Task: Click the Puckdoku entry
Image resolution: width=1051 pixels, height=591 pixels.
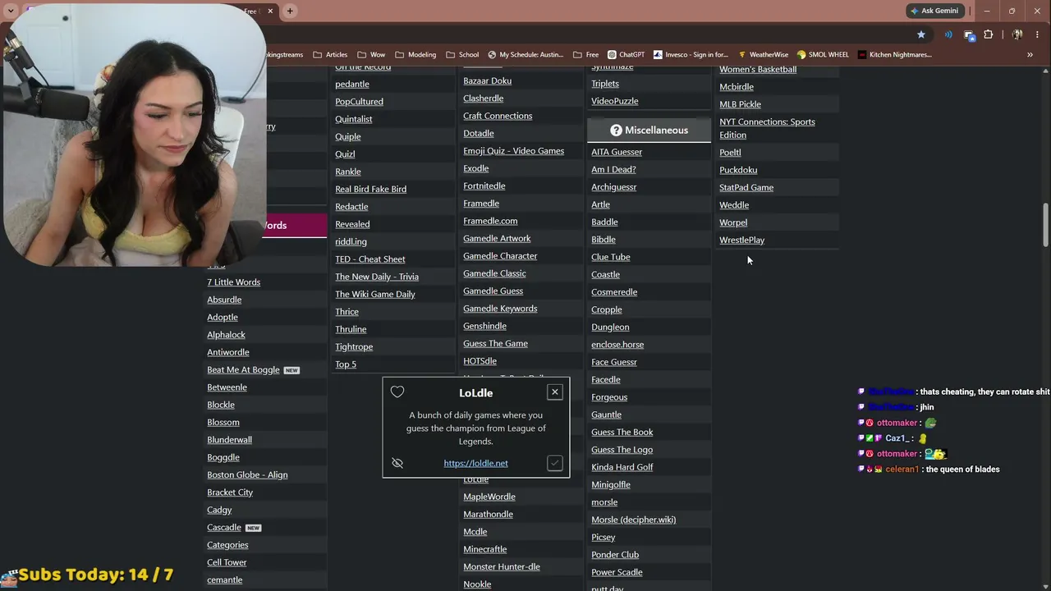Action: pyautogui.click(x=738, y=170)
